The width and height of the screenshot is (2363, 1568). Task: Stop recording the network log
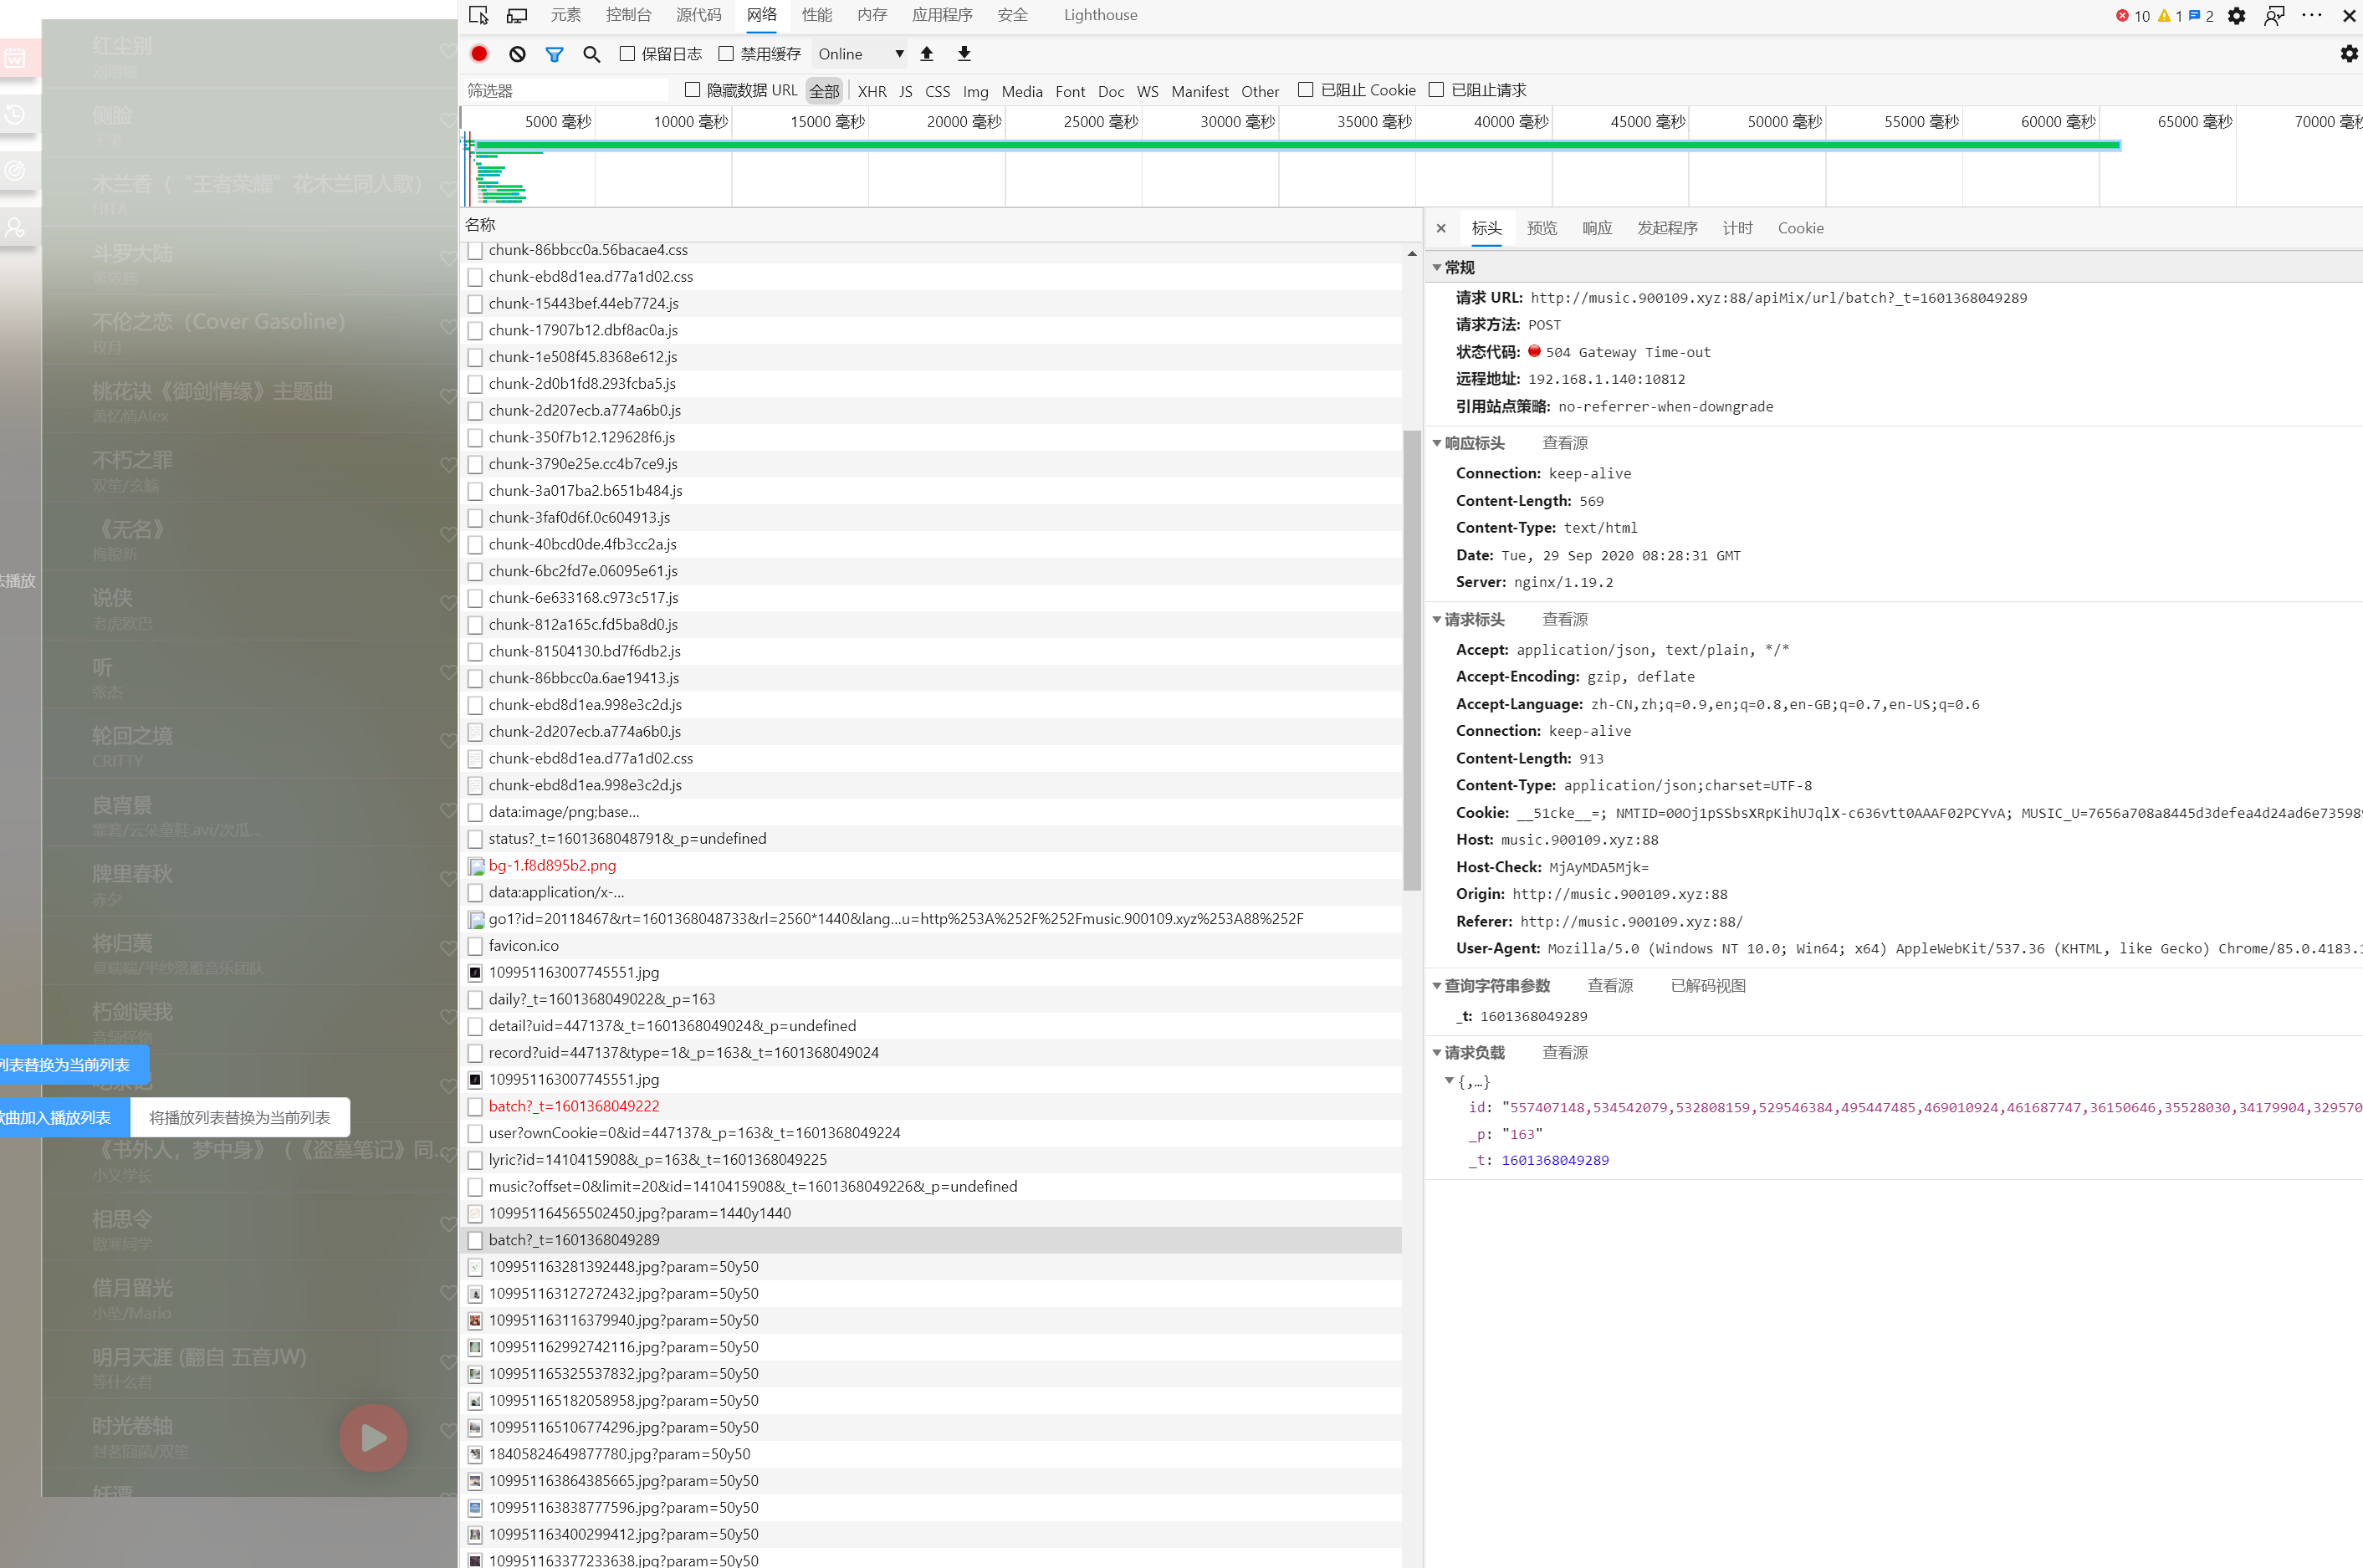tap(478, 54)
